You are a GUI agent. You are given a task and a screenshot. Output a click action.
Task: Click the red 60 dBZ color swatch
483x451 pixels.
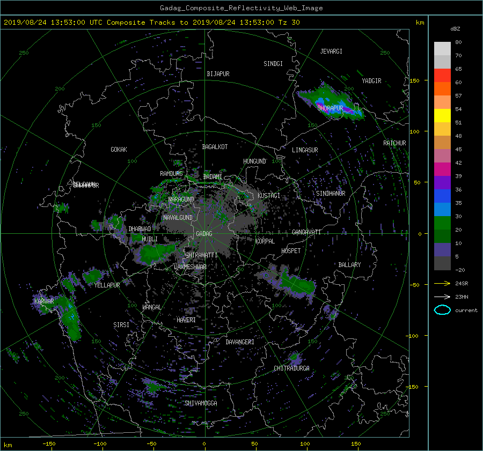pyautogui.click(x=442, y=76)
